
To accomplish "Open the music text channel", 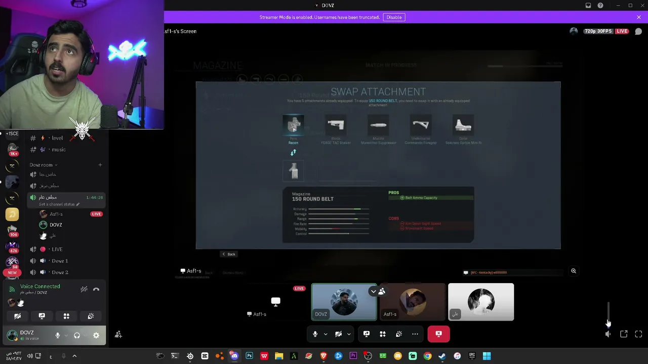I will pos(58,150).
